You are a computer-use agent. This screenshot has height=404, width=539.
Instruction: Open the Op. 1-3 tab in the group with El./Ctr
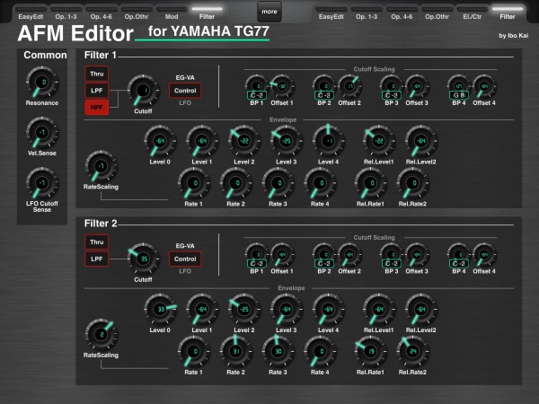[367, 13]
